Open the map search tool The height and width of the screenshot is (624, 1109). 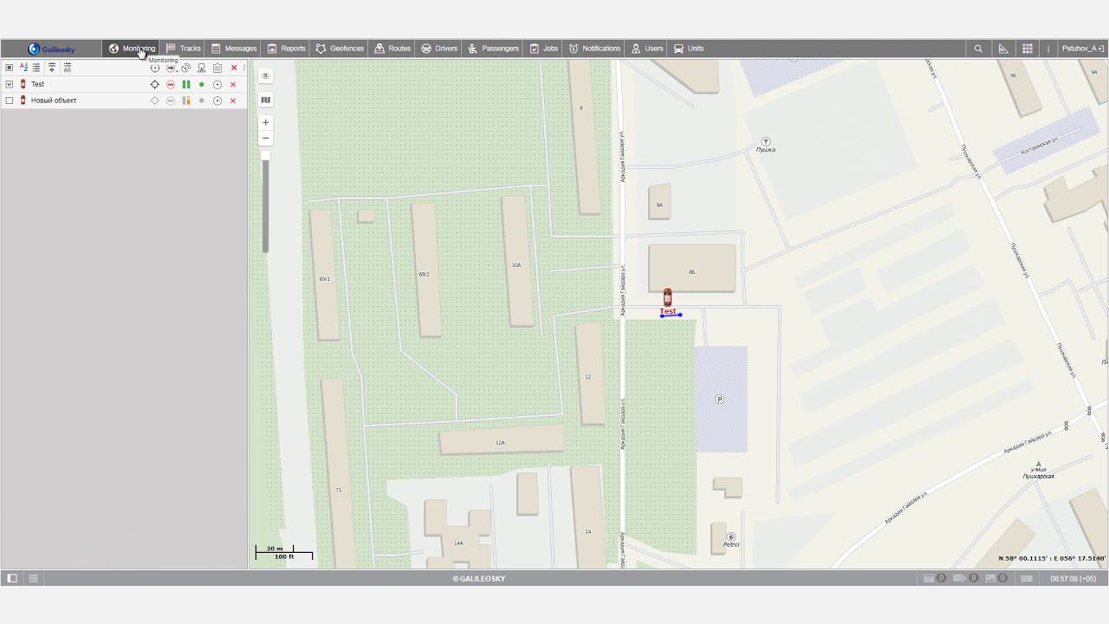click(978, 49)
